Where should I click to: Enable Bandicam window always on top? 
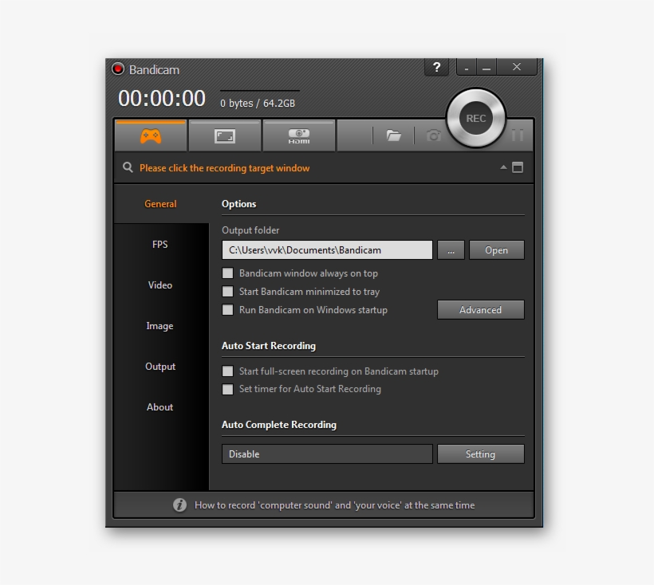tap(228, 273)
